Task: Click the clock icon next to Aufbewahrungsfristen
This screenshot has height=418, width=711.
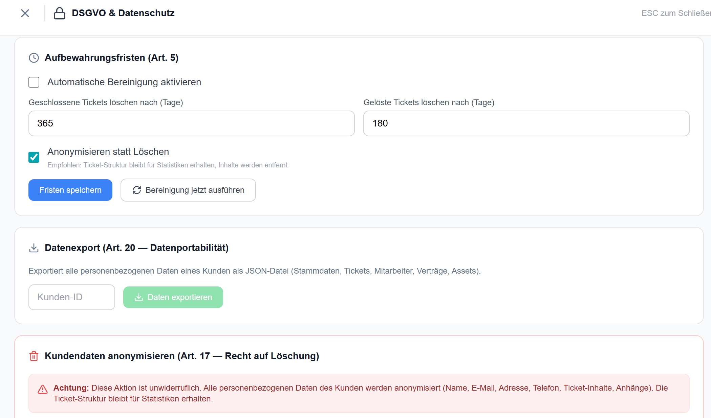Action: [34, 58]
